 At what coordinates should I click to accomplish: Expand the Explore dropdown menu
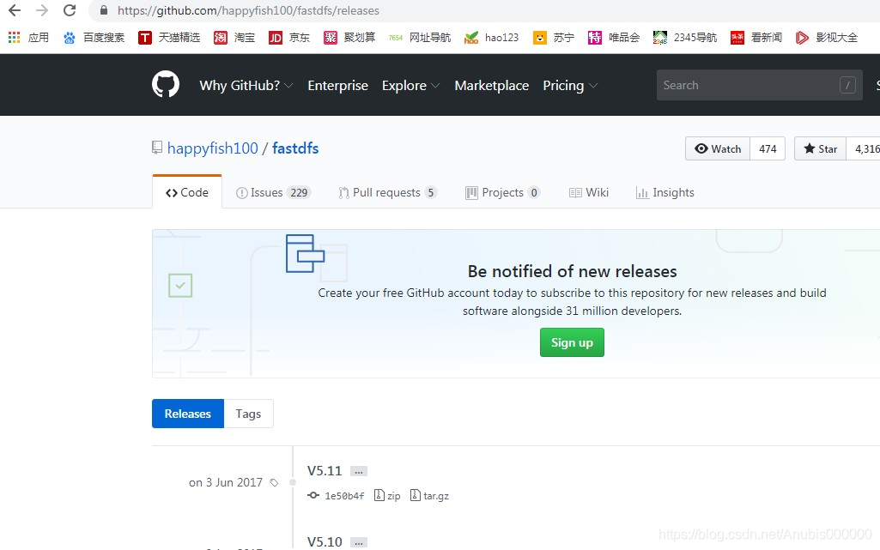410,85
